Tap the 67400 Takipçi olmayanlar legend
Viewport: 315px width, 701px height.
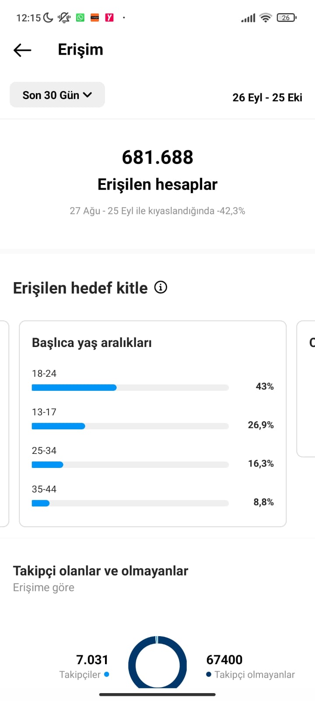250,666
